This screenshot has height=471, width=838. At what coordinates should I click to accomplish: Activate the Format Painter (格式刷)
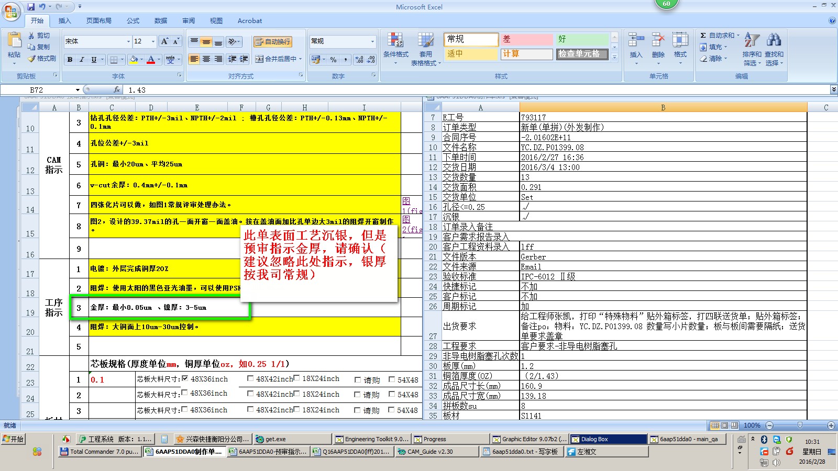click(x=42, y=59)
